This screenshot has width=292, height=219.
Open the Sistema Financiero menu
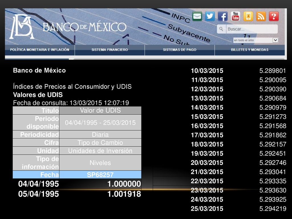coord(110,50)
